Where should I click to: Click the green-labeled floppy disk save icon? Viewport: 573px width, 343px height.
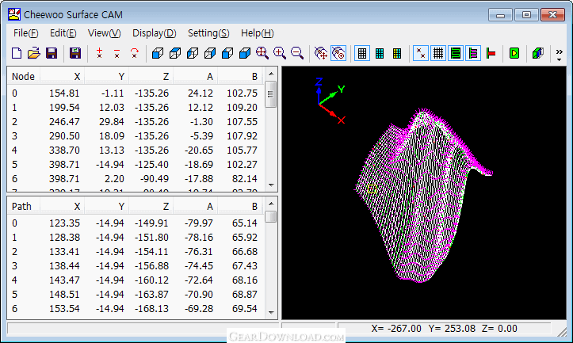click(x=75, y=53)
